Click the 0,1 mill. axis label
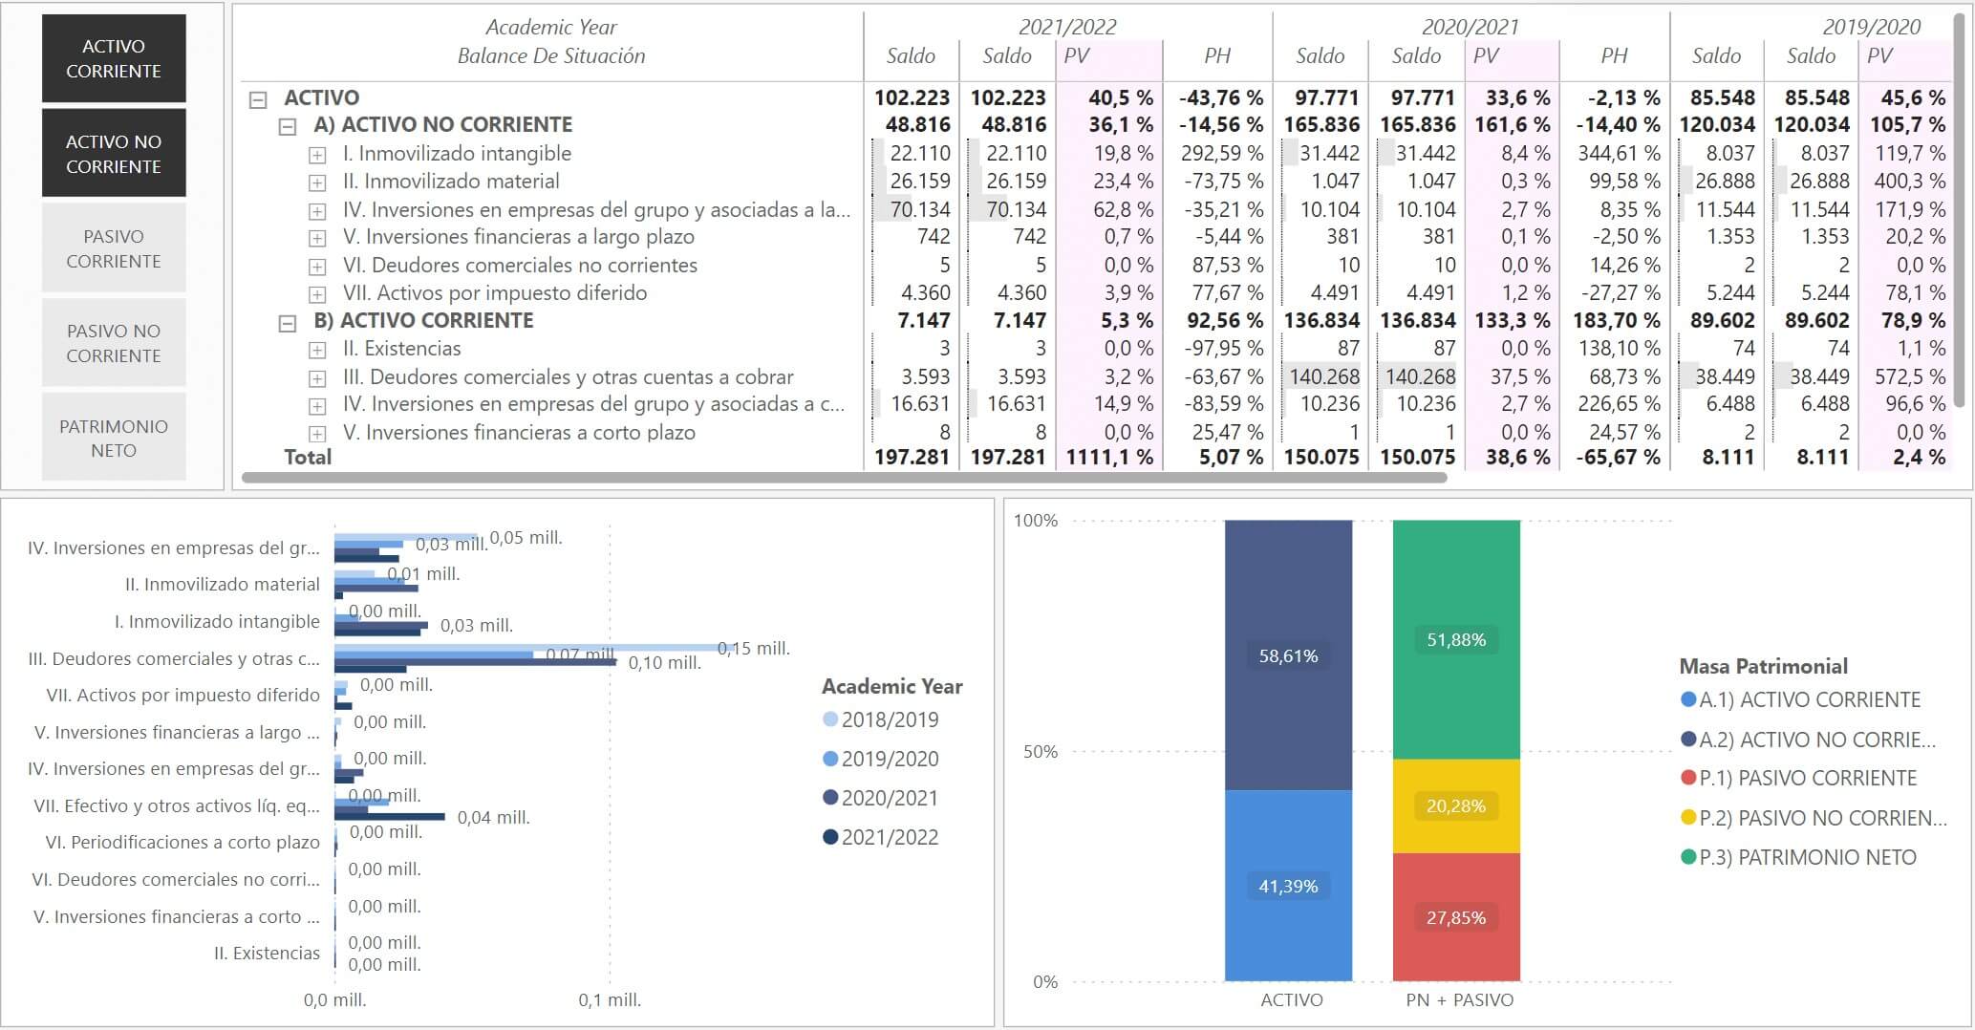The height and width of the screenshot is (1030, 1975). [x=610, y=1000]
